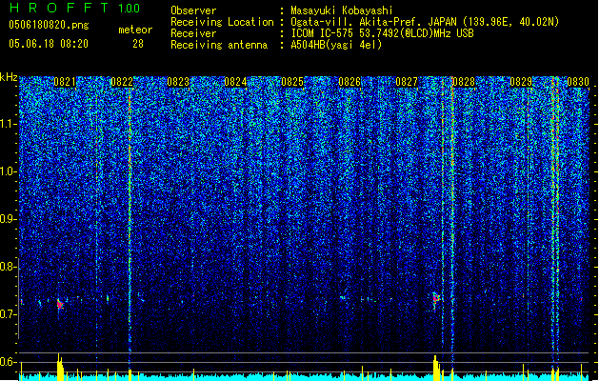Click the Receiver field label
The width and height of the screenshot is (599, 381).
click(193, 33)
